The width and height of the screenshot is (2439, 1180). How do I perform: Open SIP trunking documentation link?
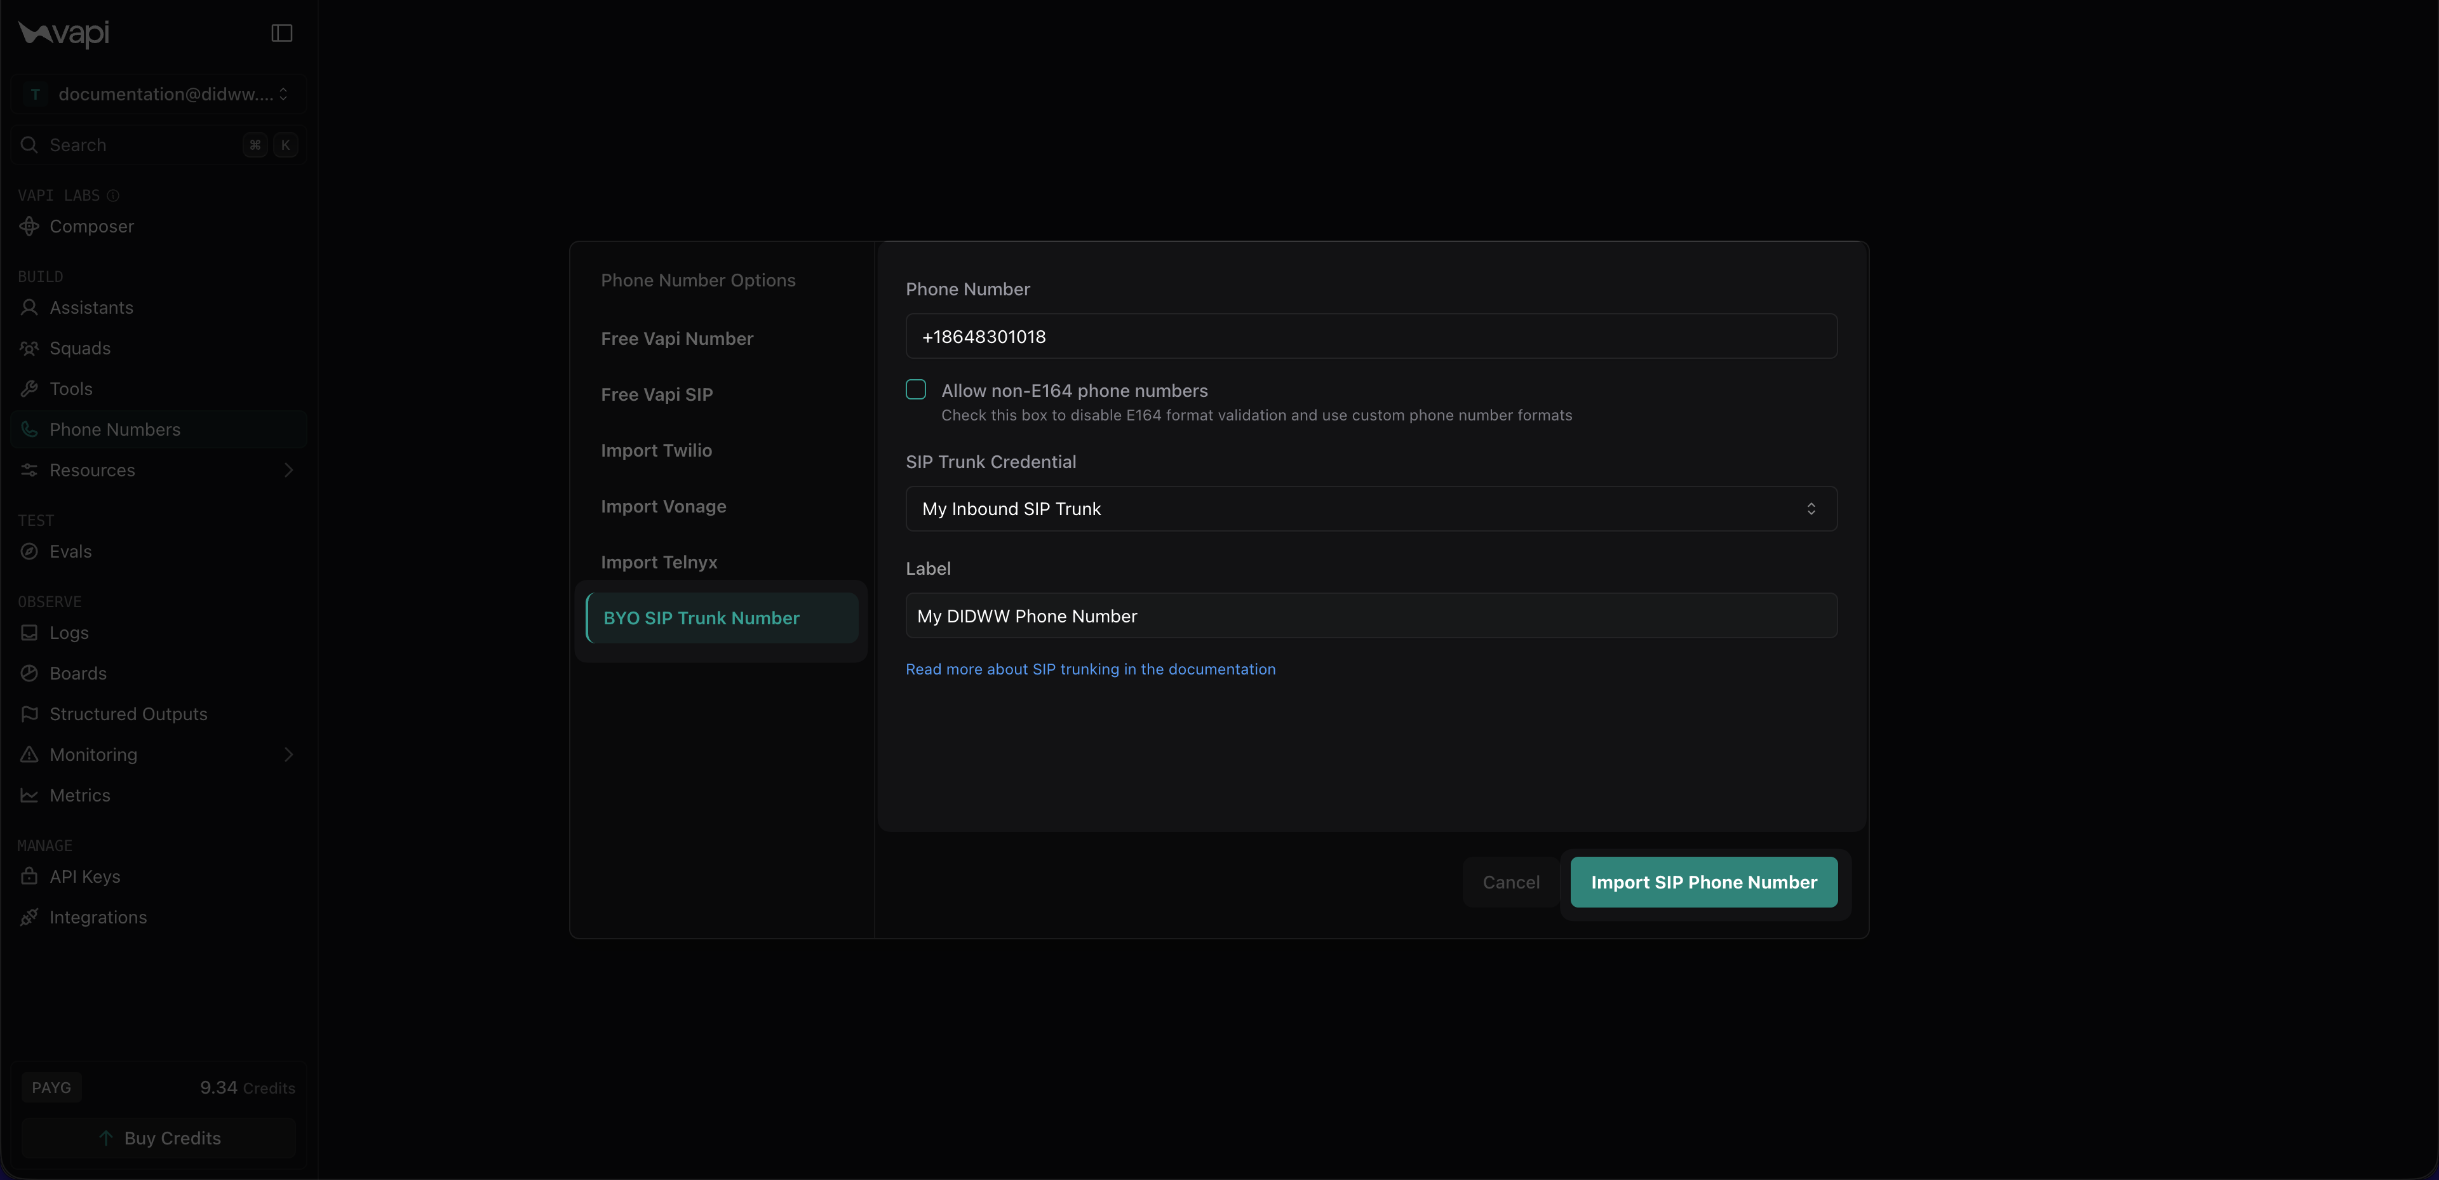click(1091, 669)
